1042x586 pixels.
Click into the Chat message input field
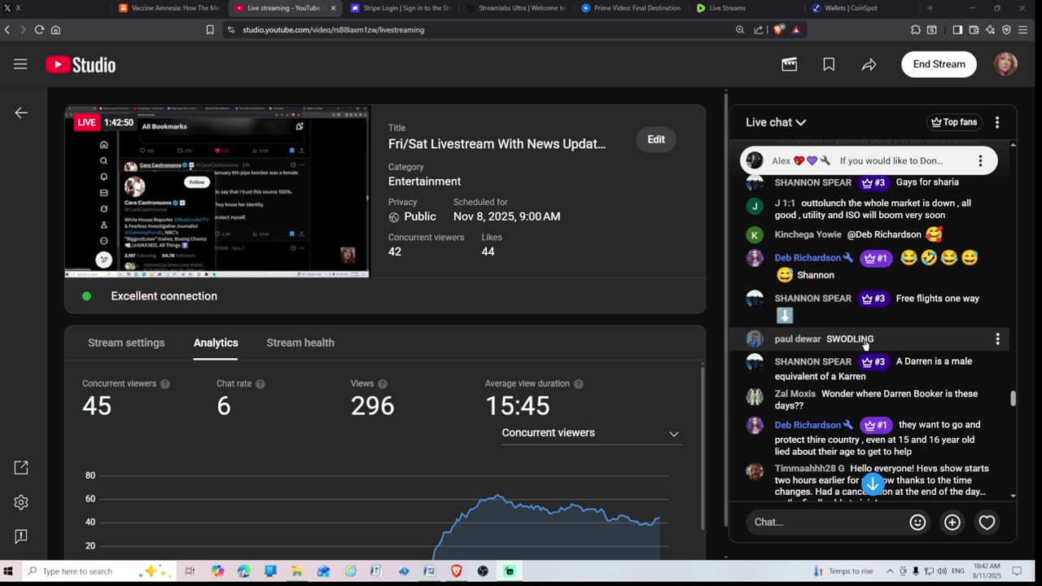point(825,523)
